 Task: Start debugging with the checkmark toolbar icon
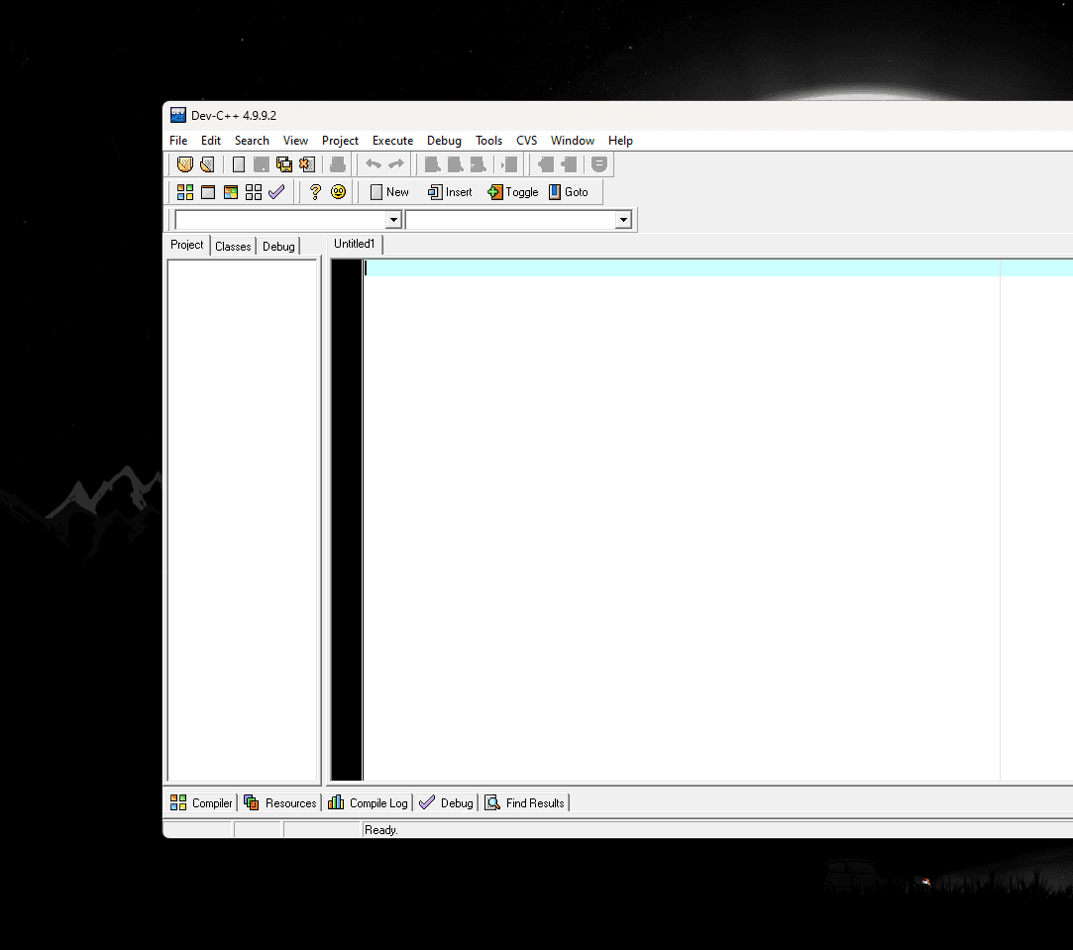[x=276, y=192]
